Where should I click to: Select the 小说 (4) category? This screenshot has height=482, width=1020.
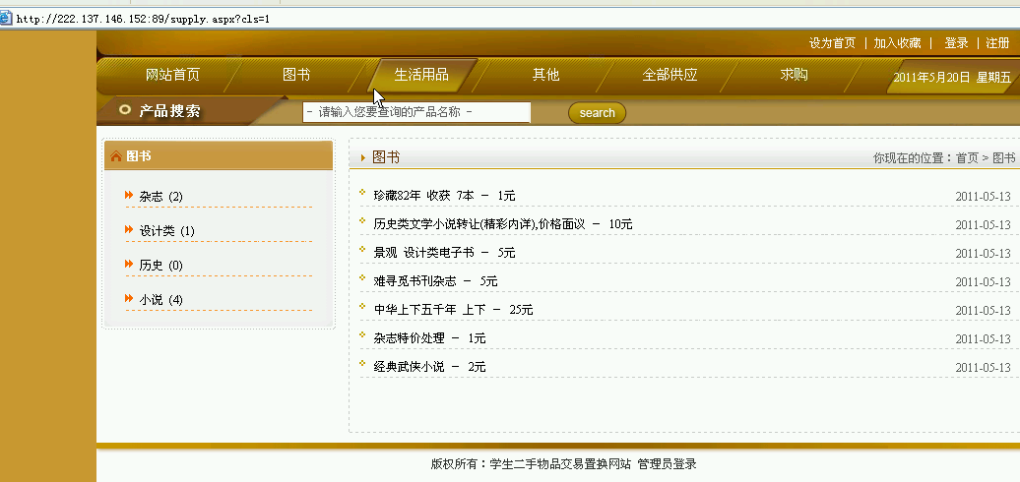pos(160,299)
